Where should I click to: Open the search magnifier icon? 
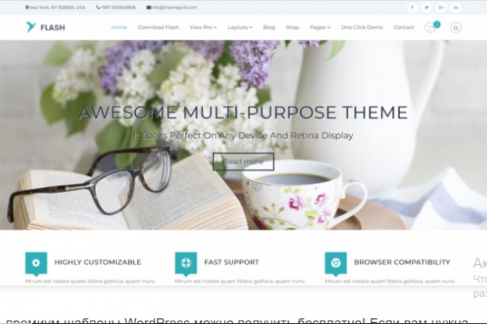[456, 28]
